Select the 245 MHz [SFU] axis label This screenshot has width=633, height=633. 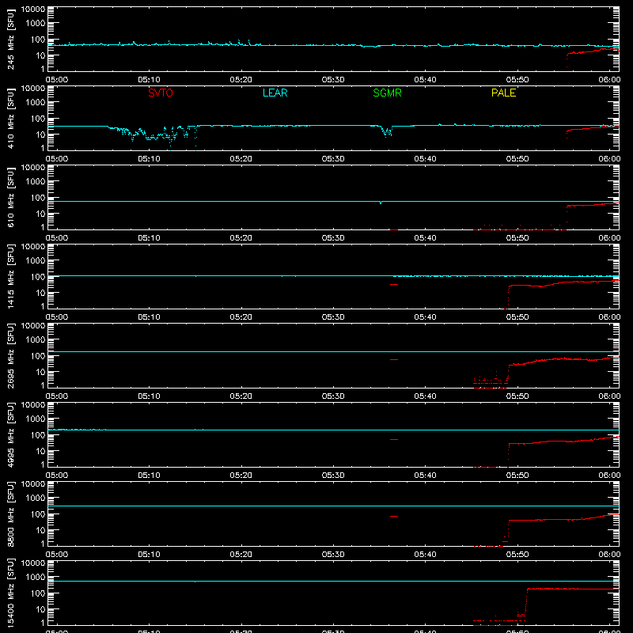(11, 39)
